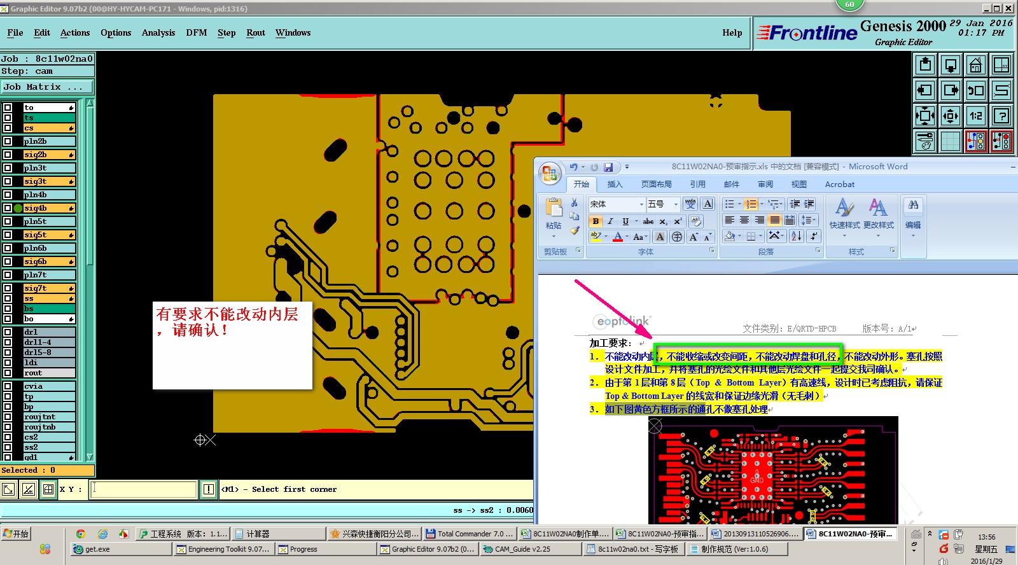Toggle the checkbox for layer rout

8,373
